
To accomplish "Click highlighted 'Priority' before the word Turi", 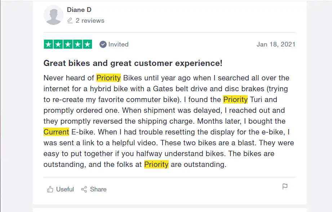I will click(235, 99).
